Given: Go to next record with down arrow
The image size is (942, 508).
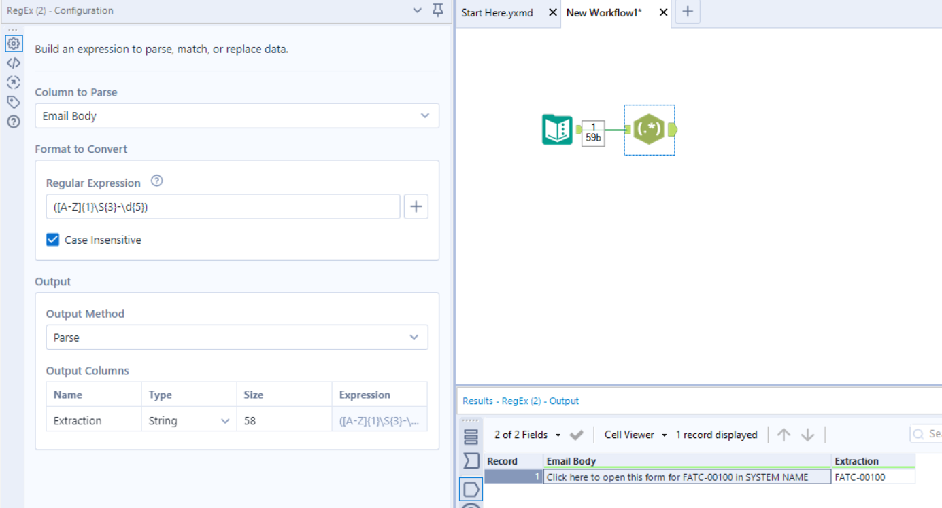Looking at the screenshot, I should coord(808,435).
